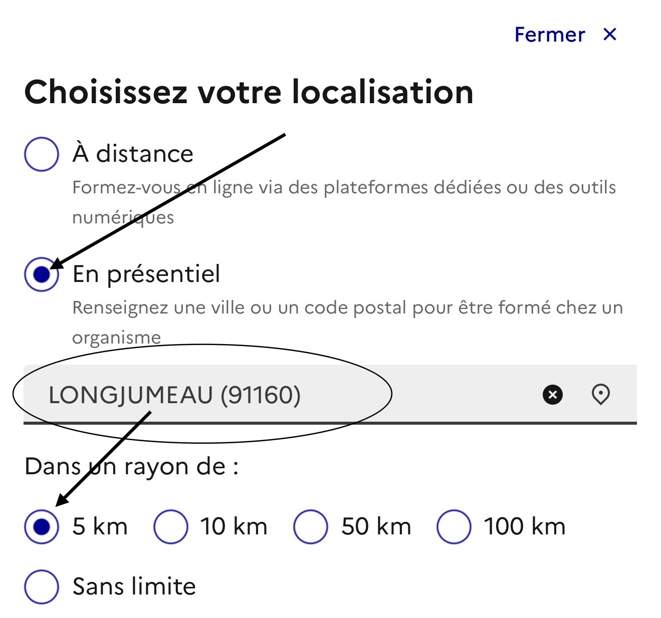Close the dialog via Fermer
This screenshot has height=618, width=661.
tap(549, 34)
